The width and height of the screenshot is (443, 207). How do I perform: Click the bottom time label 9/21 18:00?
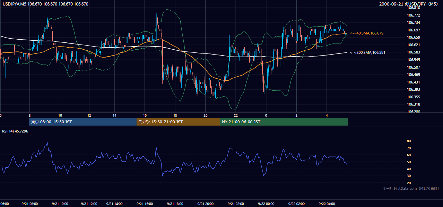tap(175, 204)
